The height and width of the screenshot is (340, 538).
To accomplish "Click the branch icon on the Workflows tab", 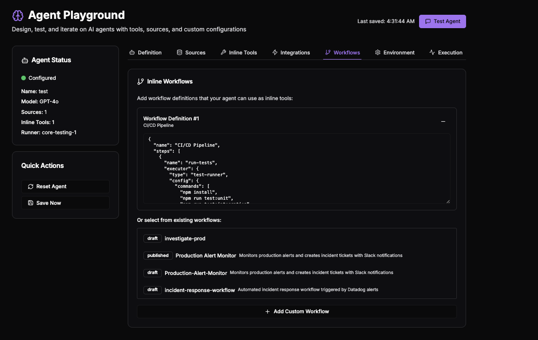I will (328, 53).
